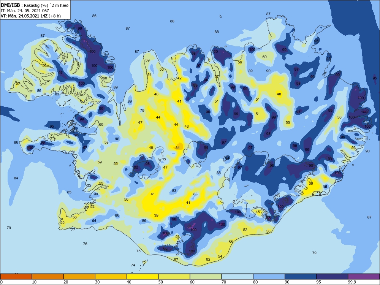Select the offshore value 75 on the map

pyautogui.click(x=138, y=251)
